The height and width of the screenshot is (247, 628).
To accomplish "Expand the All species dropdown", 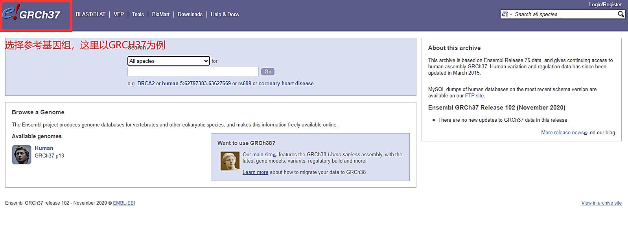I will [168, 61].
